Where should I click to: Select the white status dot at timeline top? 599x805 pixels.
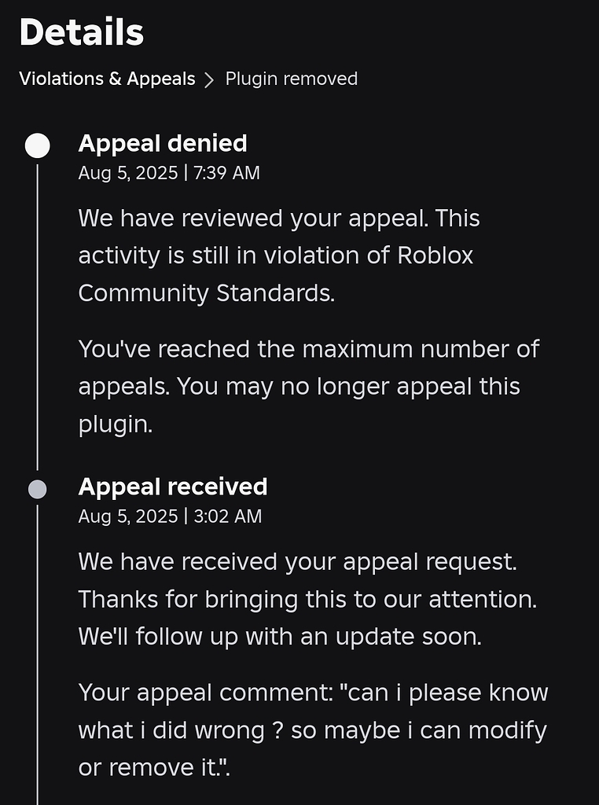coord(36,145)
